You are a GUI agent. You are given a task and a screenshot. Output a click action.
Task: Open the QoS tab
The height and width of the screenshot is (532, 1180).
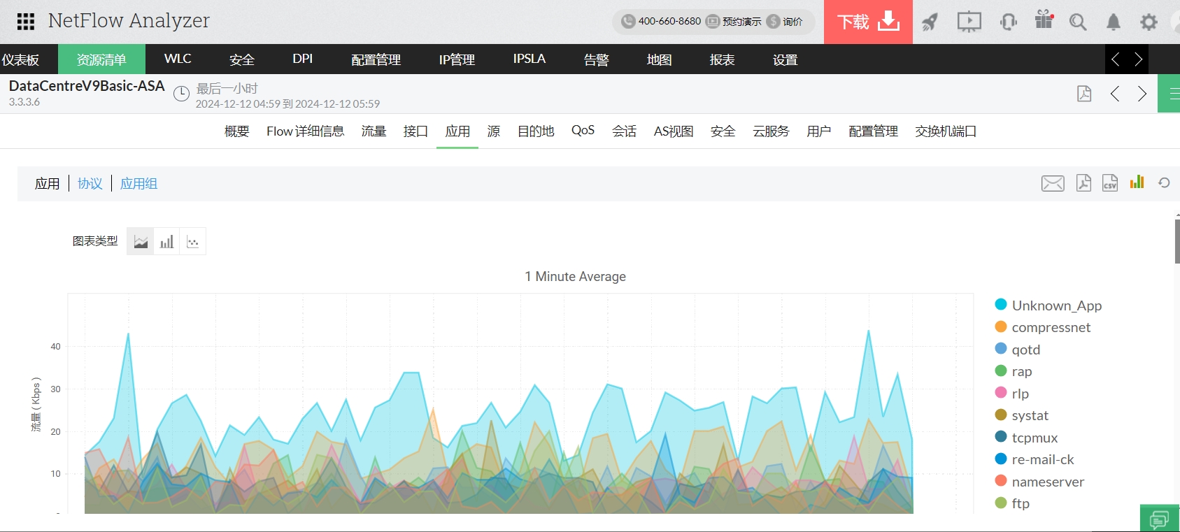coord(583,131)
